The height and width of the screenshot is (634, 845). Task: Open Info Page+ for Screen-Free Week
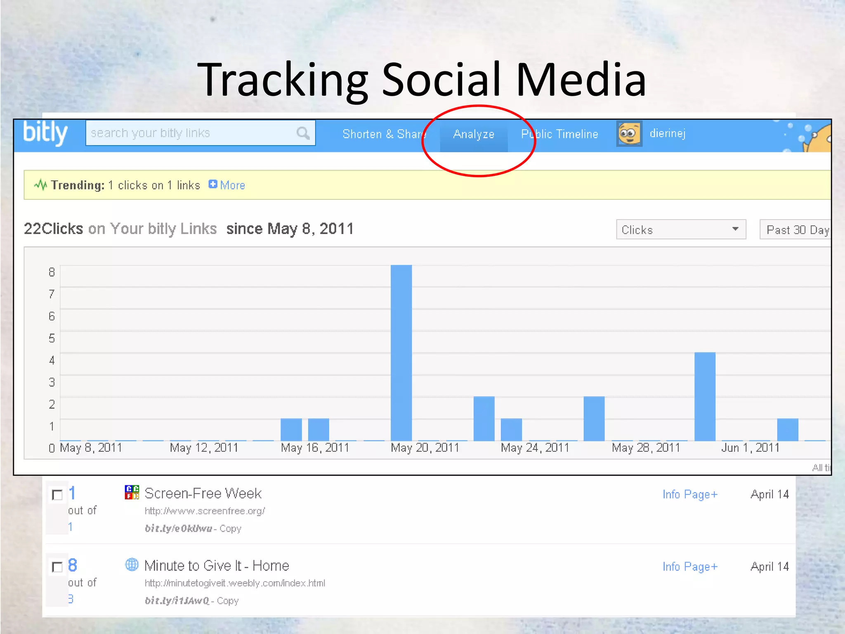point(690,494)
